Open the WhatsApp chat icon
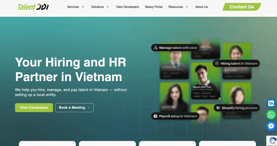This screenshot has width=277, height=146. [271, 115]
